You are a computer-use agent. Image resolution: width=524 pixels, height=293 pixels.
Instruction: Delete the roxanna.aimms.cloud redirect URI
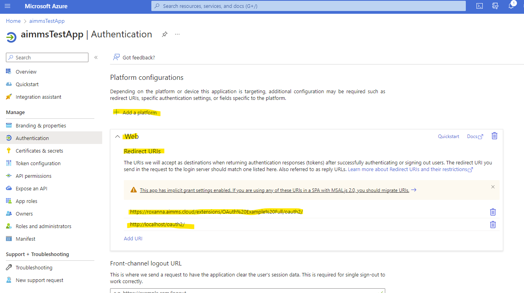tap(493, 212)
